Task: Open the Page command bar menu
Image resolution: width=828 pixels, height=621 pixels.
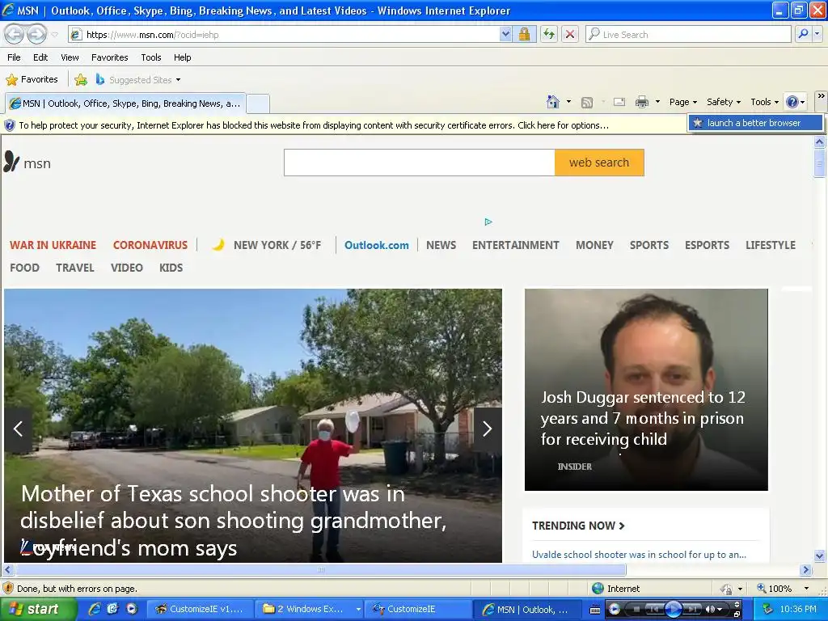Action: click(683, 102)
